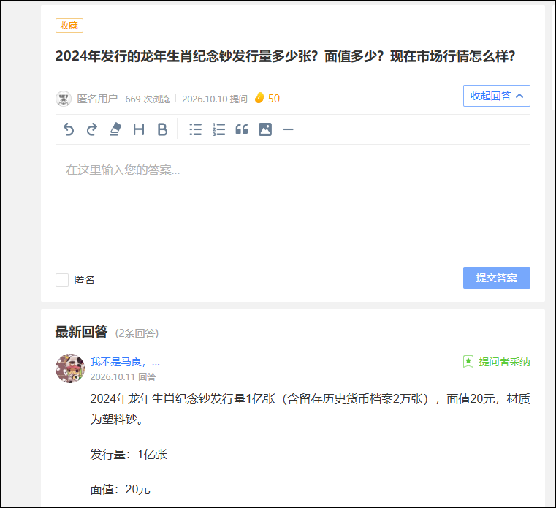The width and height of the screenshot is (556, 508).
Task: Insert a horizontal divider line
Action: pyautogui.click(x=289, y=130)
